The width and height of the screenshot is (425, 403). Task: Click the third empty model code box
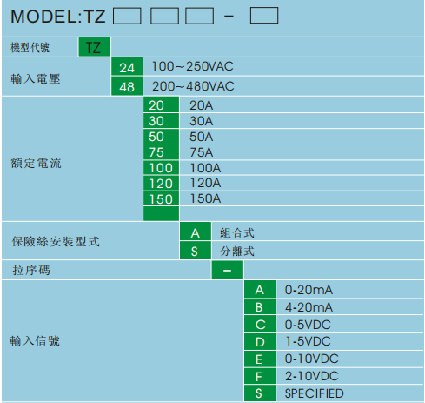199,16
